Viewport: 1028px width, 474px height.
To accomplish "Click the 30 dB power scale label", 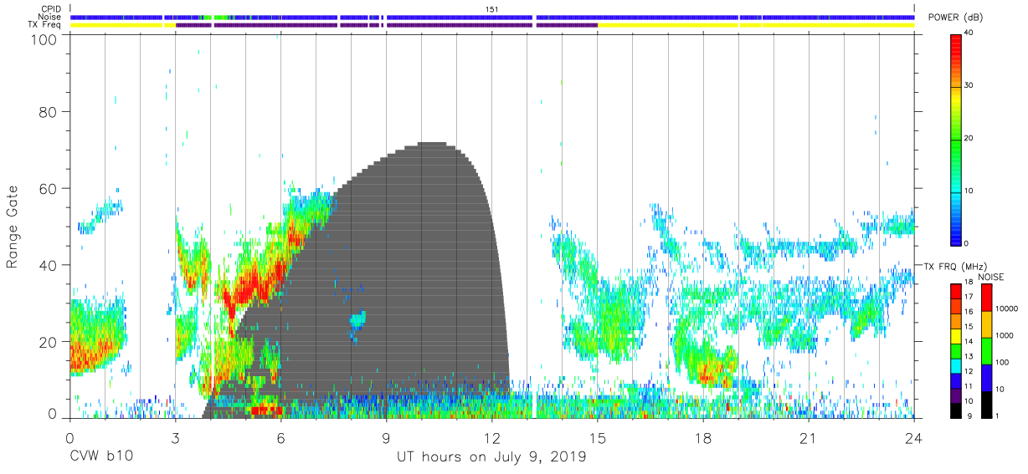I will pyautogui.click(x=970, y=86).
